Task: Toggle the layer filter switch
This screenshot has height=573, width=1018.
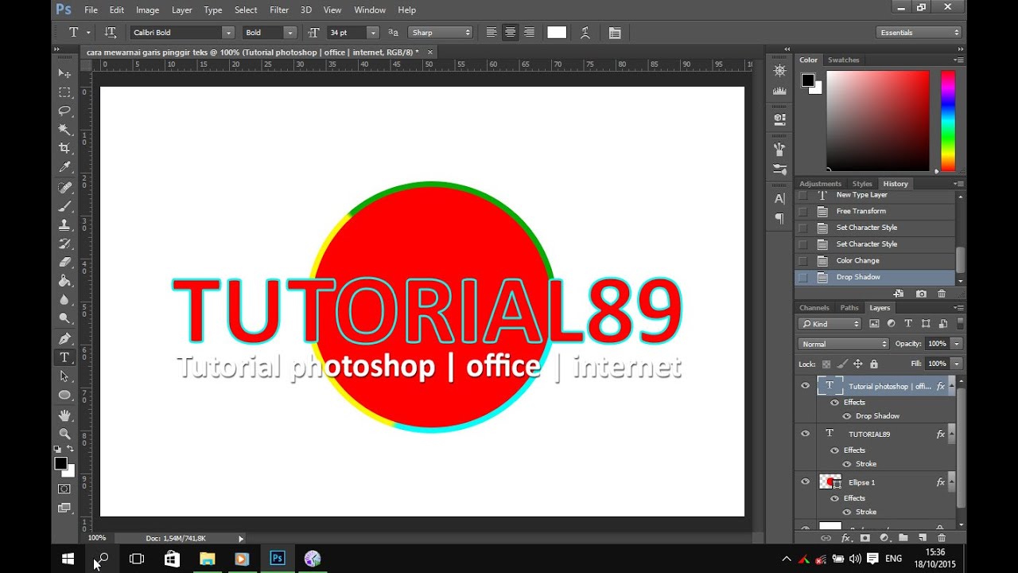Action: point(959,324)
